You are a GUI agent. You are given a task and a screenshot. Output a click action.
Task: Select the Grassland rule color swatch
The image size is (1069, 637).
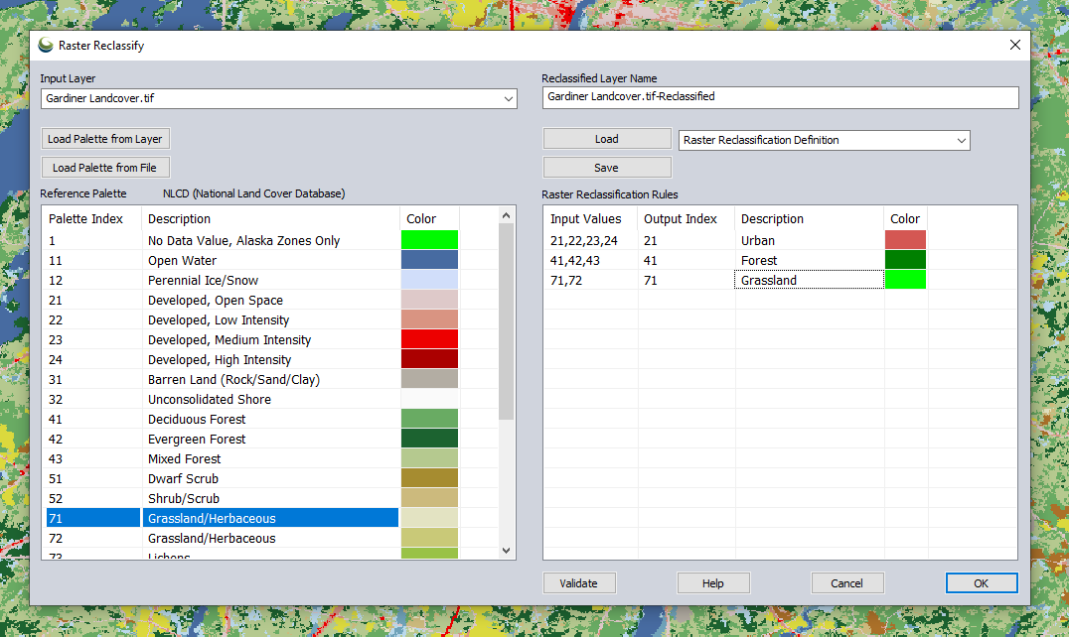pos(905,280)
